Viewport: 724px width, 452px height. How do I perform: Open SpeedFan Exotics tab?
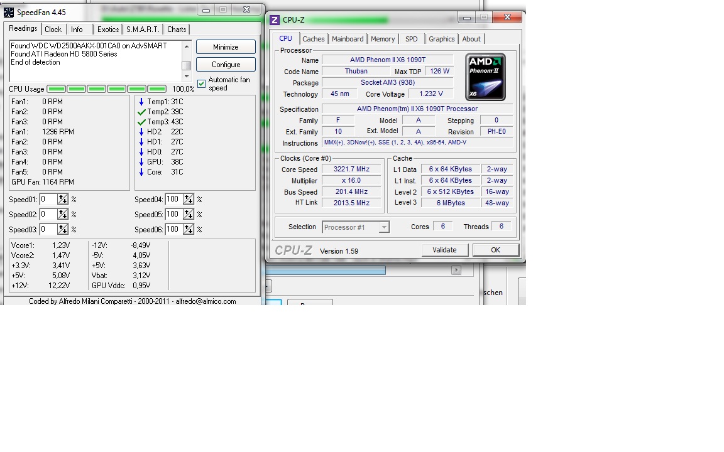pos(108,30)
